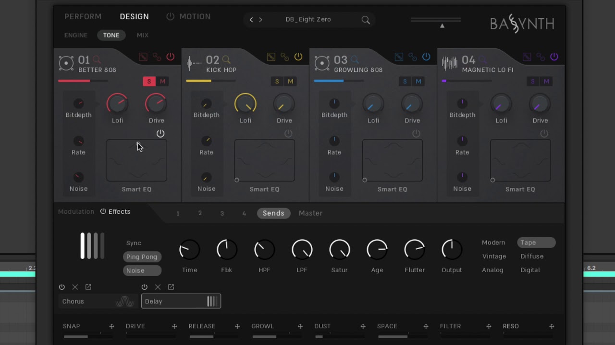This screenshot has height=345, width=615.
Task: Toggle the MOTION power icon
Action: pyautogui.click(x=170, y=16)
